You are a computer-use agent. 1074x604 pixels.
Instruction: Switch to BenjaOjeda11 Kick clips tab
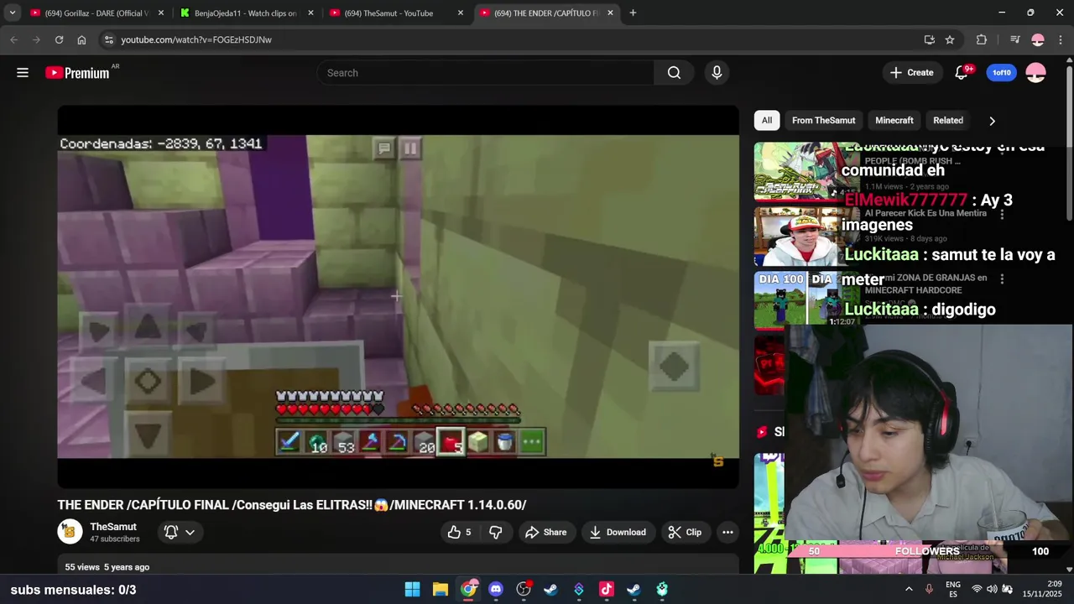click(x=245, y=13)
